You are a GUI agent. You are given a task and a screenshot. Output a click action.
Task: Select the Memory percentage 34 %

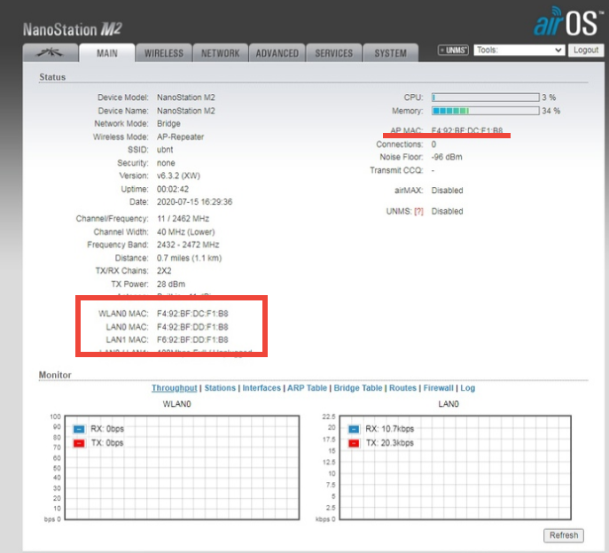tap(551, 111)
